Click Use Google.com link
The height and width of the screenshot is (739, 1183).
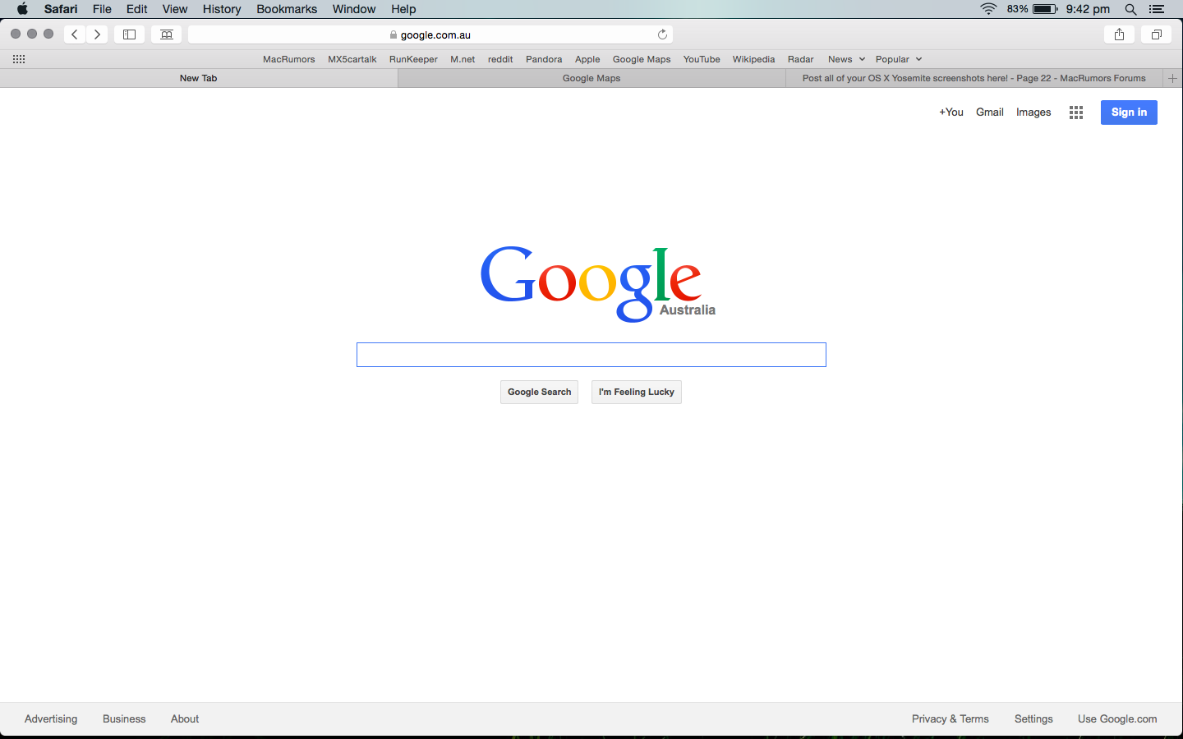(1117, 718)
